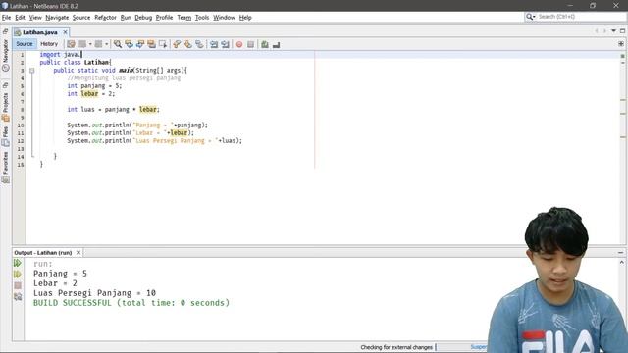628x353 pixels.
Task: Click the Last Edit toolbar icon
Action: tap(71, 44)
